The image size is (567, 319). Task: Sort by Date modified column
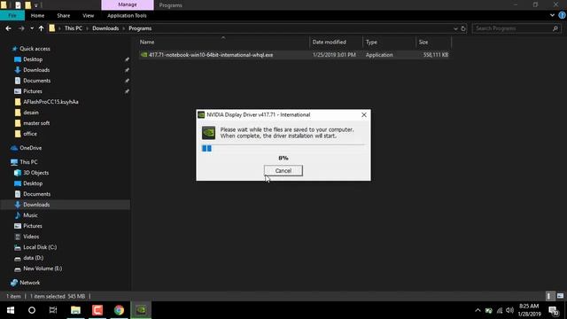pyautogui.click(x=336, y=42)
